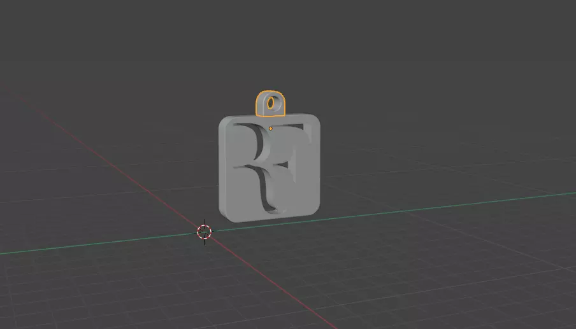This screenshot has height=329, width=576.
Task: Click the 3D cursor crosshair on grid
Action: point(205,232)
